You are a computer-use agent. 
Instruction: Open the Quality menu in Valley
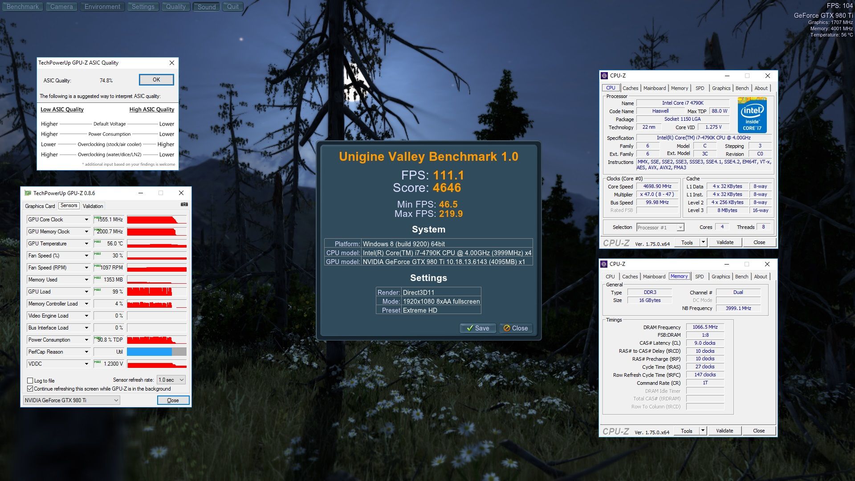coord(176,7)
